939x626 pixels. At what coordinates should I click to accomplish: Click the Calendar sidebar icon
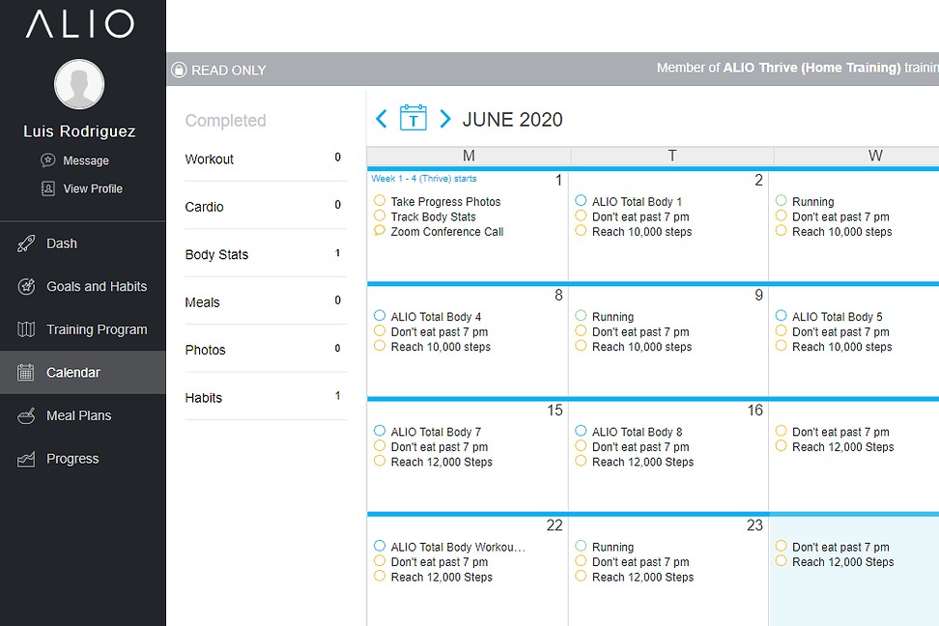click(25, 372)
